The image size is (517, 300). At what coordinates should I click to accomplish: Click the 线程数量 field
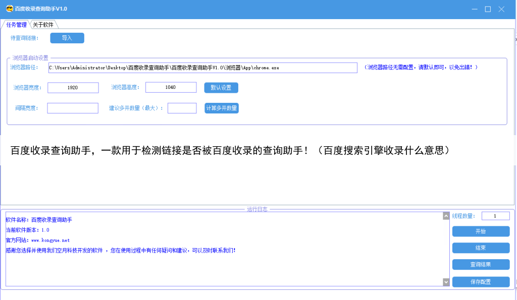(495, 216)
